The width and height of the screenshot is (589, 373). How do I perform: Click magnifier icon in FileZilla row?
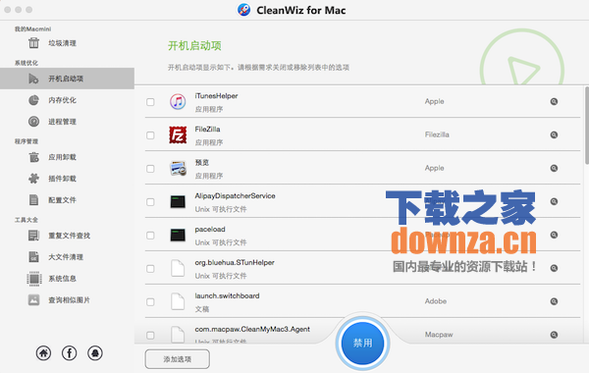tap(554, 134)
